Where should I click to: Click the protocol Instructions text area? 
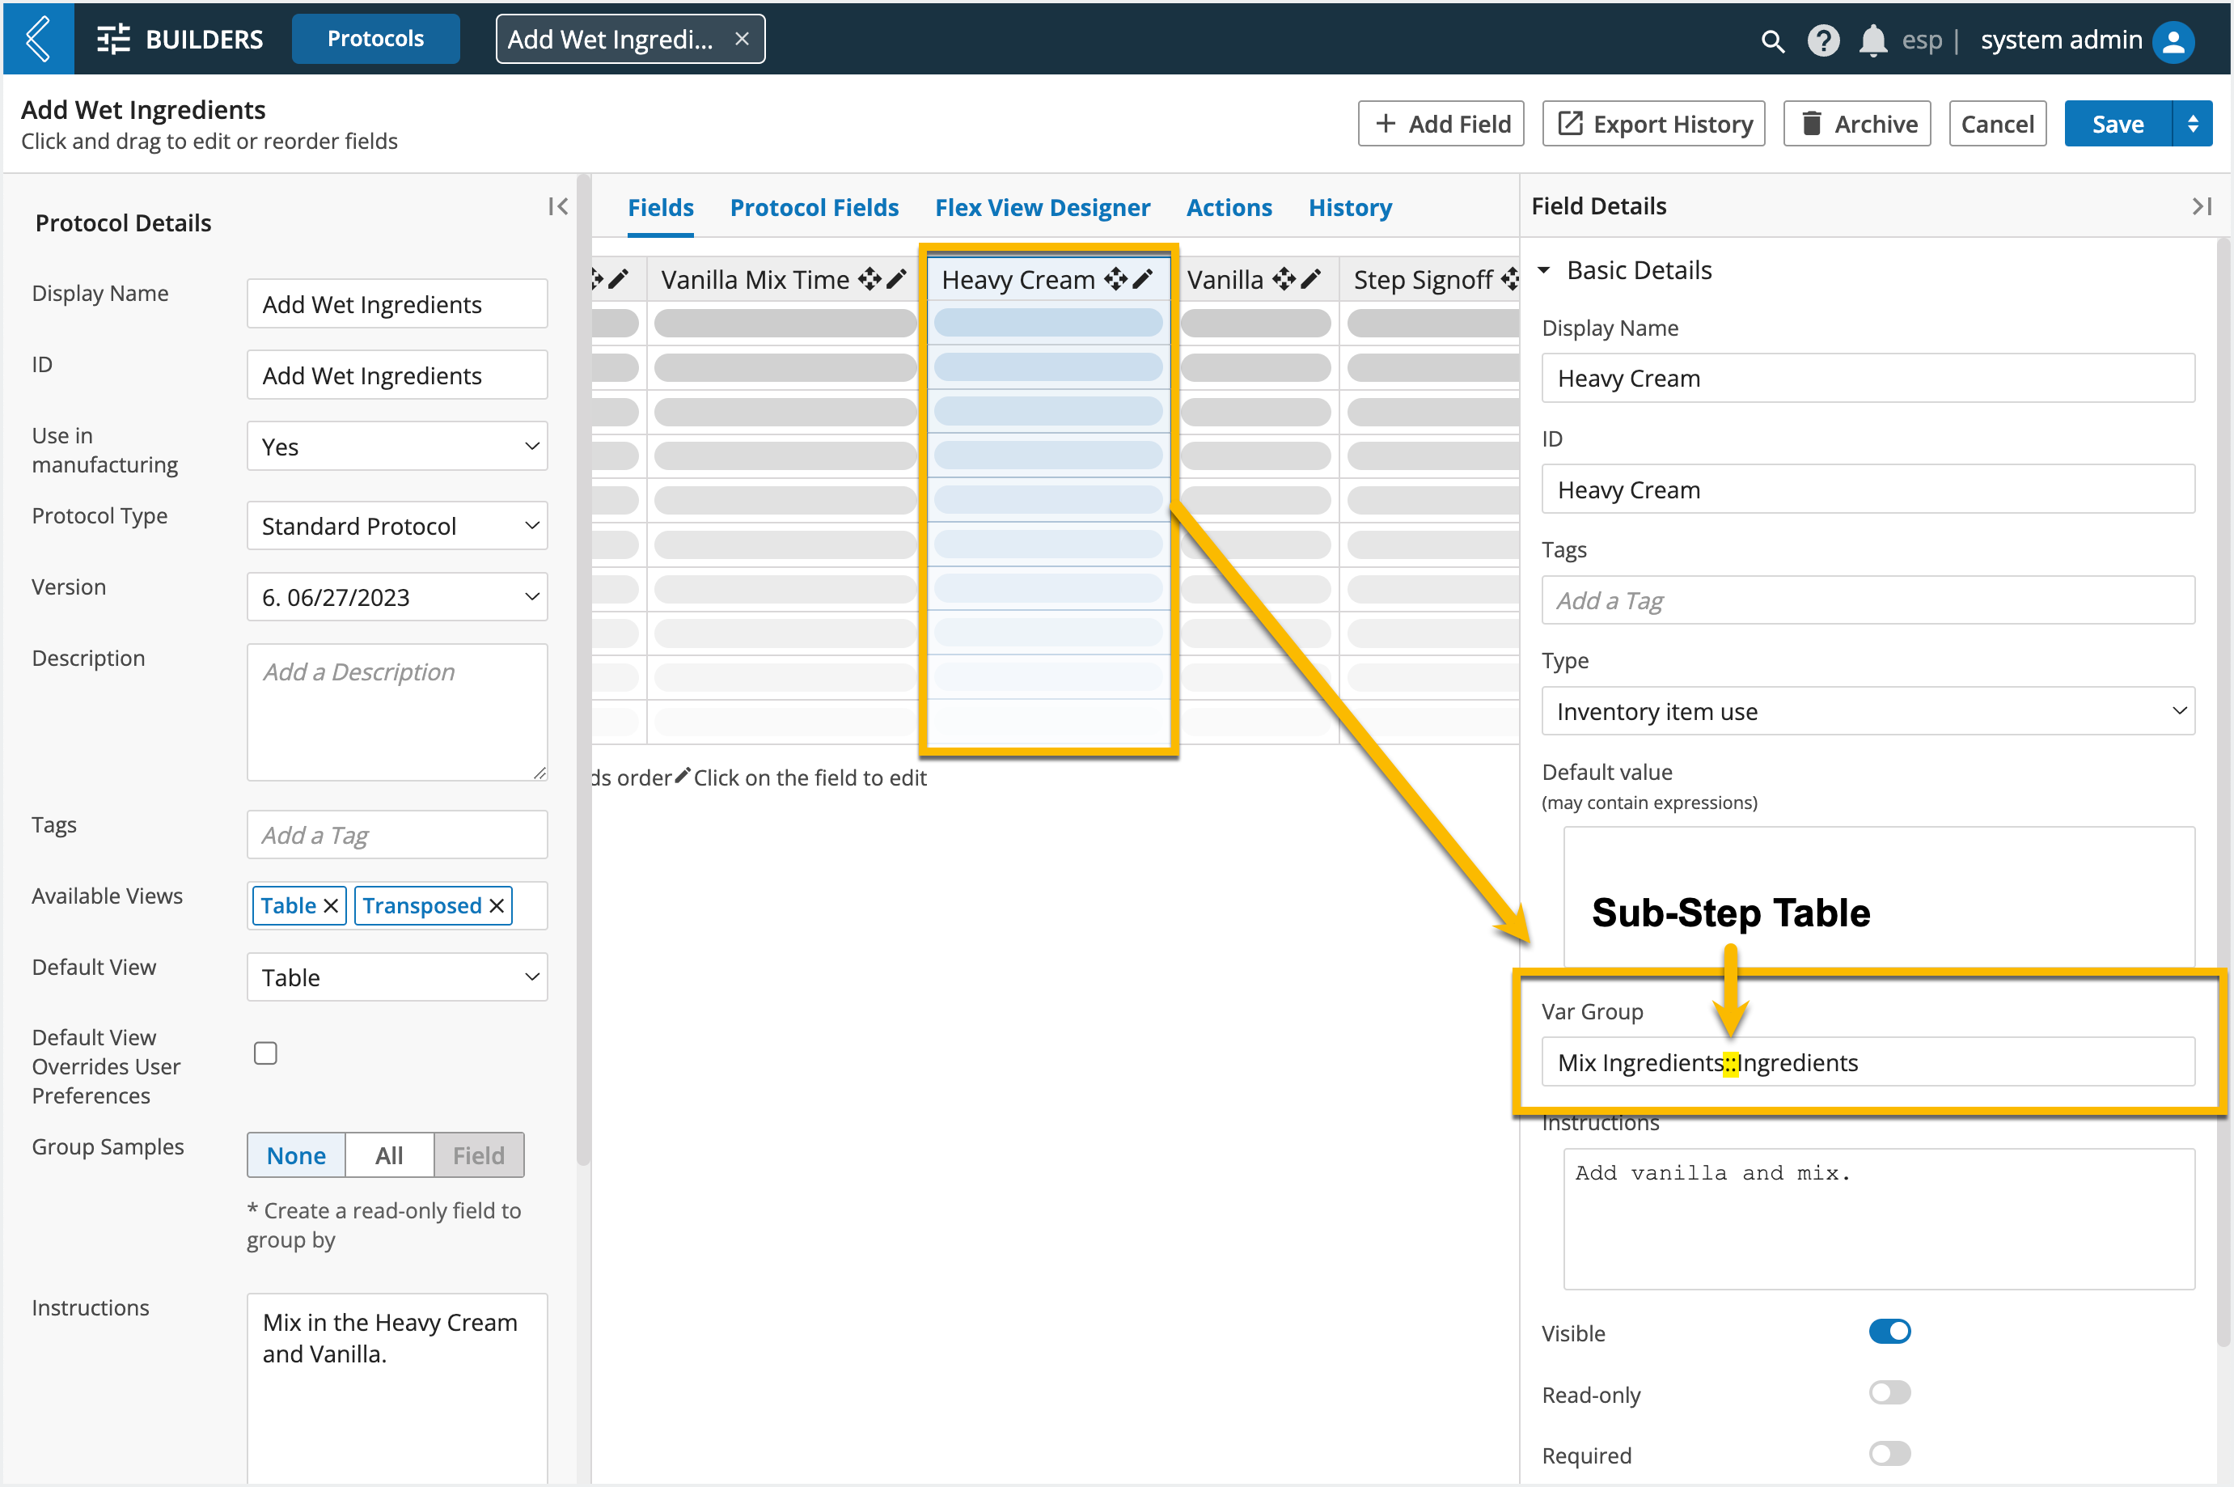[397, 1387]
